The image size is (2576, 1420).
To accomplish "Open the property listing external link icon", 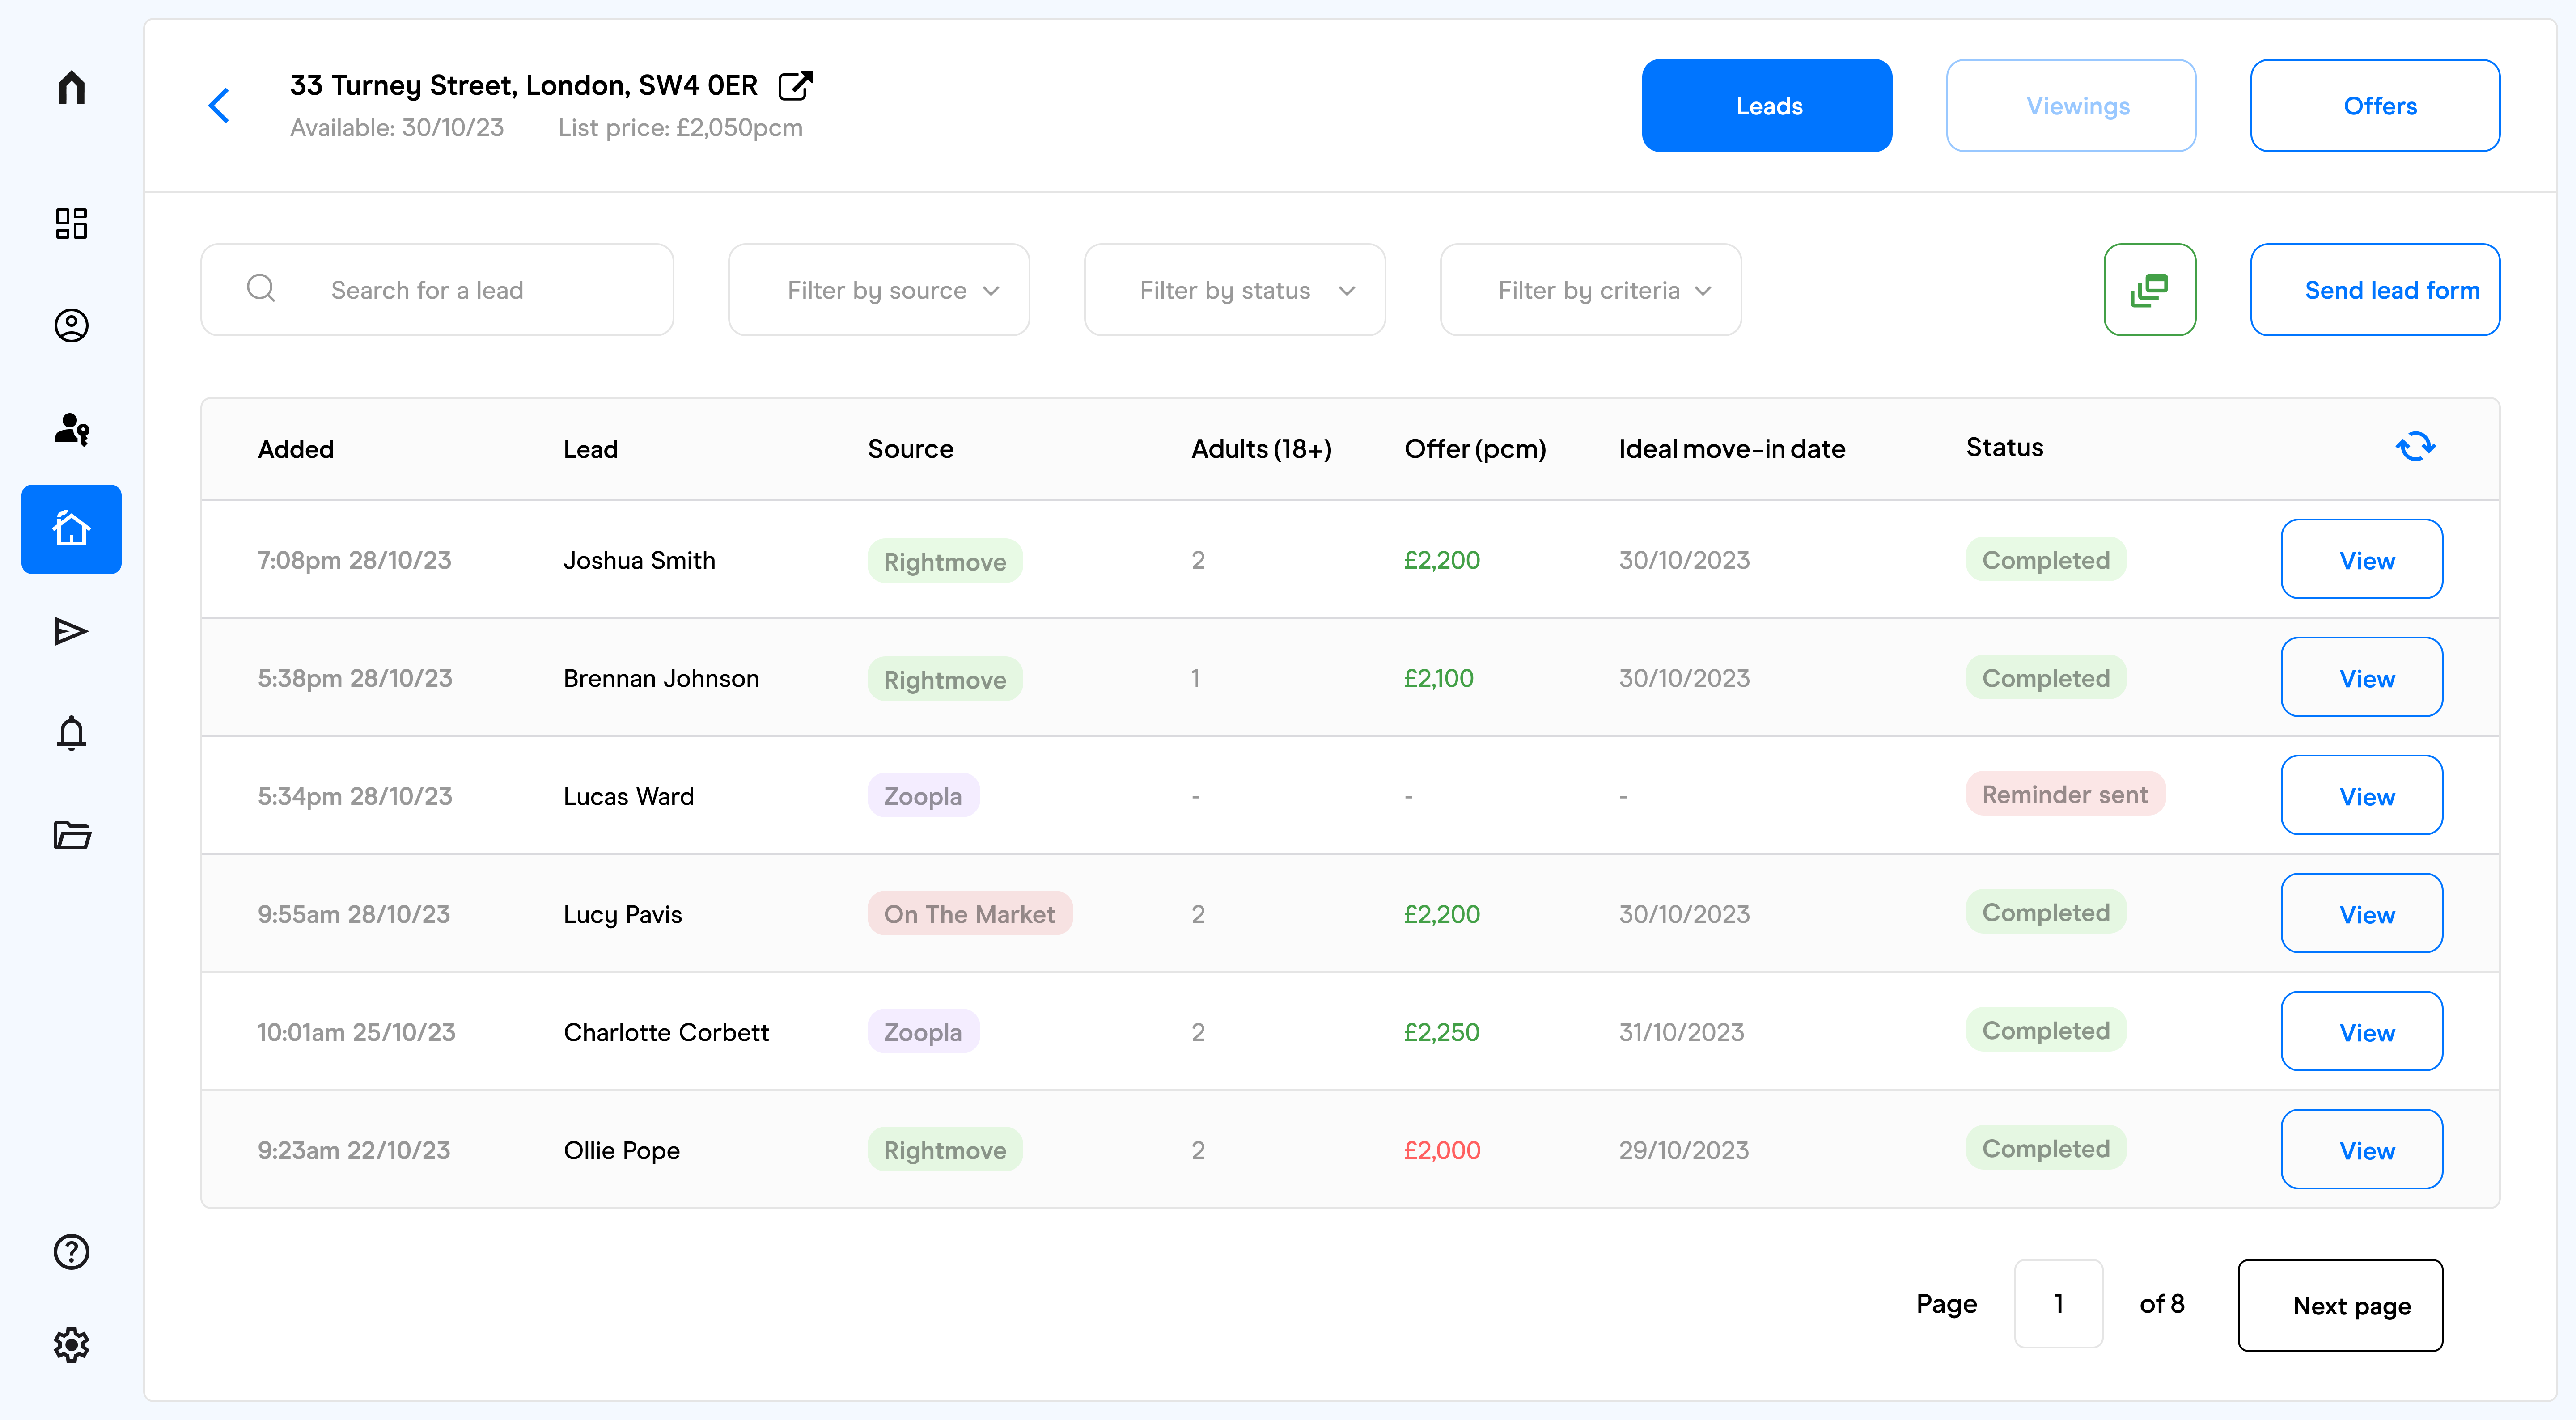I will (x=796, y=86).
